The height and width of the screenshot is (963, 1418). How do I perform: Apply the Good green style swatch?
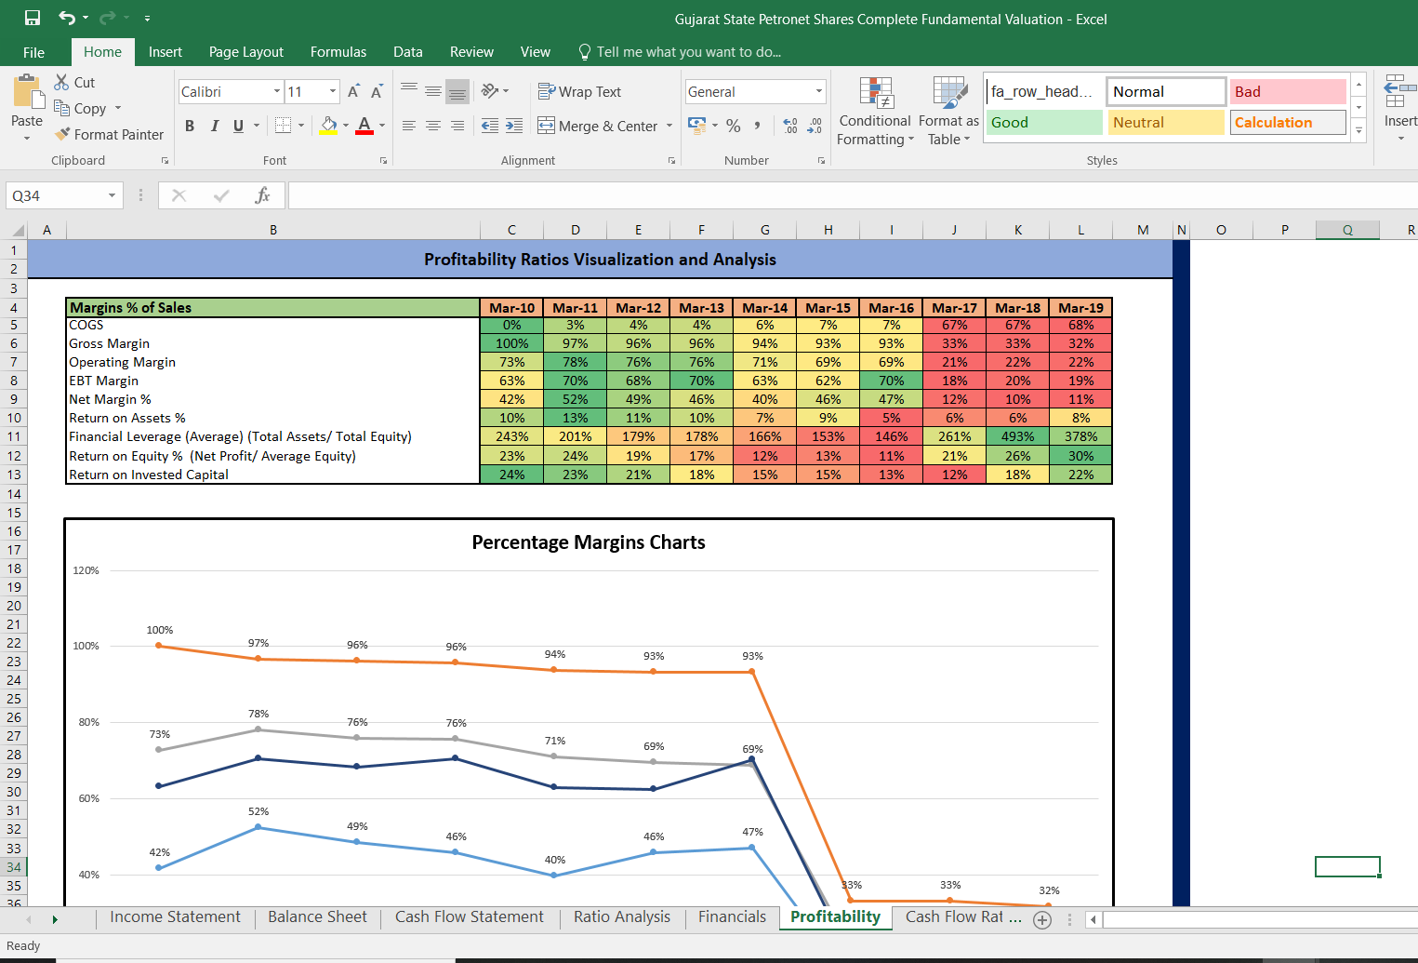click(1044, 122)
